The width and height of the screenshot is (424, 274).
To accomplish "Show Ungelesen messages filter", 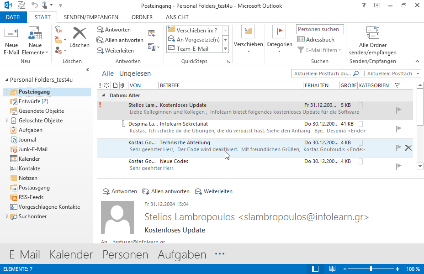I will pyautogui.click(x=135, y=74).
